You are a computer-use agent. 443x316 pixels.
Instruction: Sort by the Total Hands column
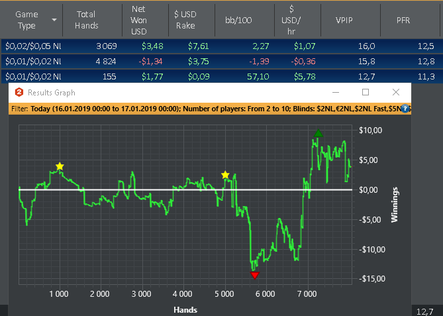[x=86, y=20]
